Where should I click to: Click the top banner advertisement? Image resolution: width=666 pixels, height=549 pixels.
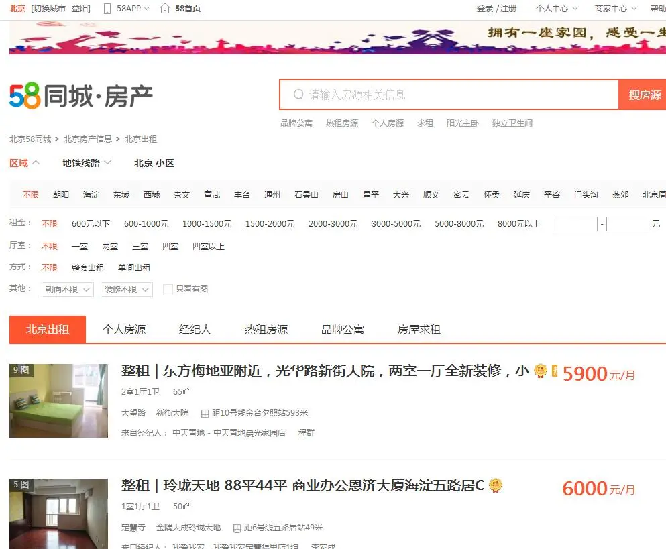337,38
